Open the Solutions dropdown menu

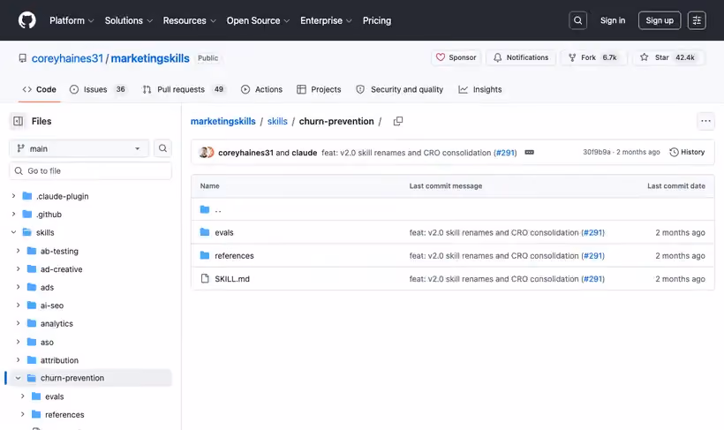128,20
